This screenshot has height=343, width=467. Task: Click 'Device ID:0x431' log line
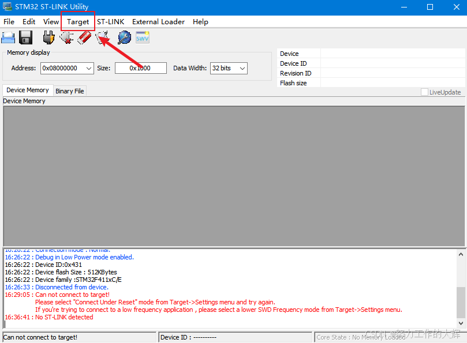43,265
